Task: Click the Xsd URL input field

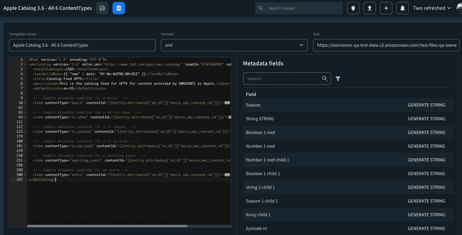Action: coord(386,45)
